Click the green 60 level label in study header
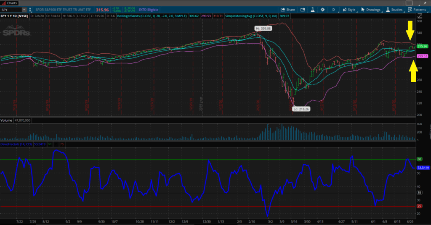The width and height of the screenshot is (431, 225). click(50, 144)
